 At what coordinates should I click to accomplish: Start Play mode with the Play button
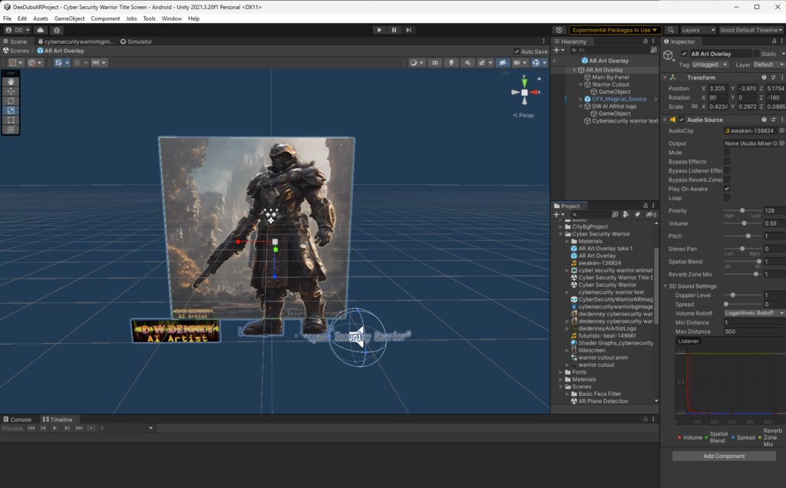point(379,30)
